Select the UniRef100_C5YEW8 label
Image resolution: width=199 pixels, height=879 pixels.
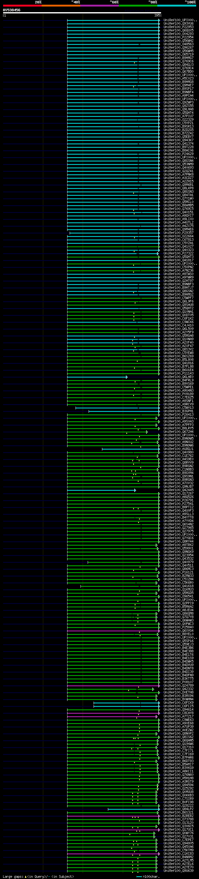coord(178,353)
